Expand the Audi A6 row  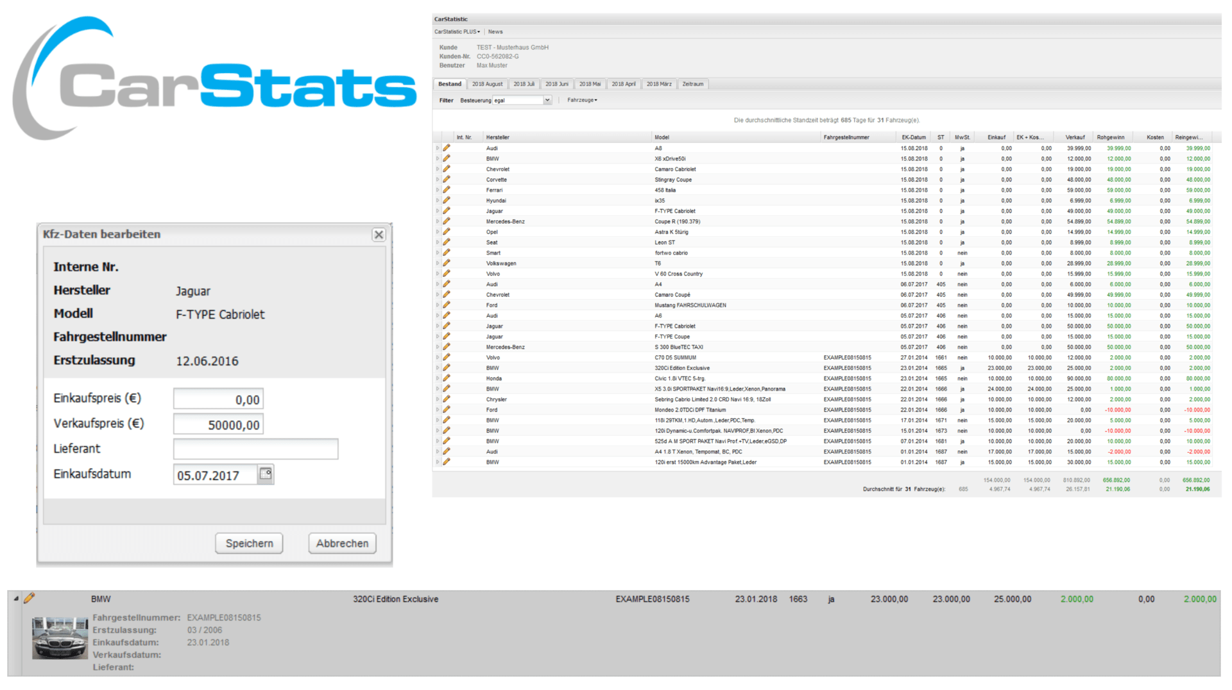point(438,316)
